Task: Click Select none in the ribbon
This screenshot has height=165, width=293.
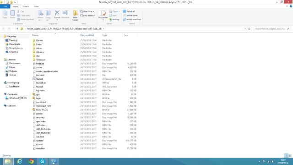Action: (130, 15)
